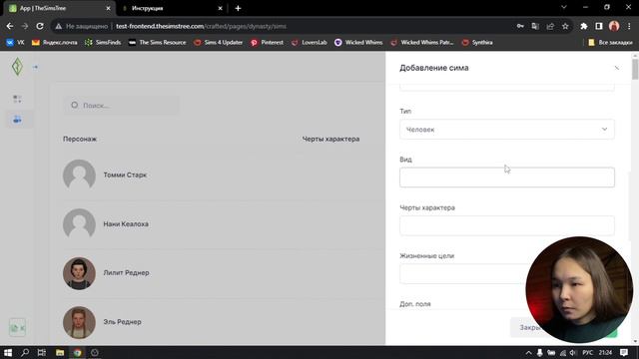
Task: Open Wicked Whims bookmark
Action: [x=358, y=42]
